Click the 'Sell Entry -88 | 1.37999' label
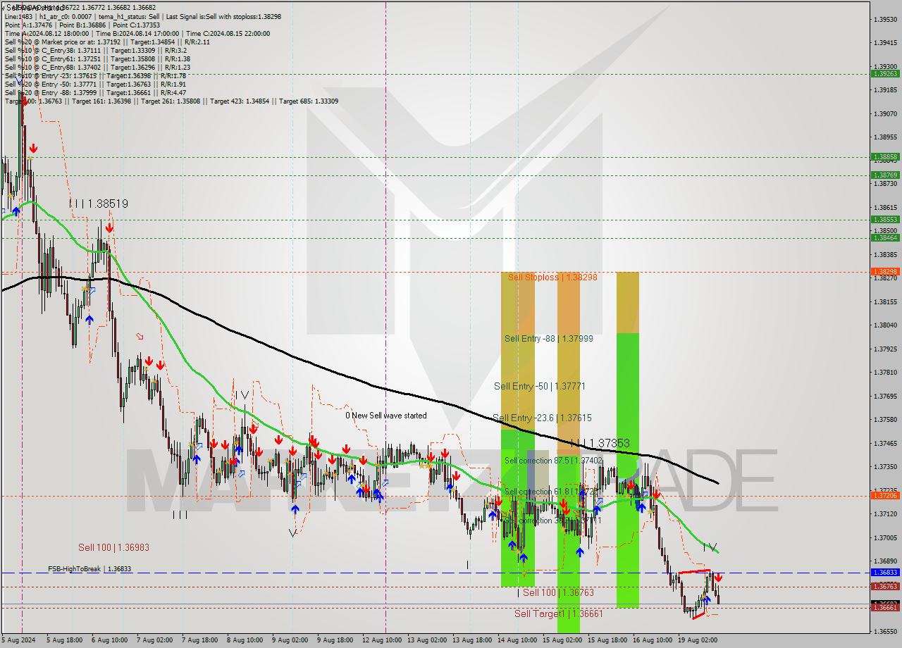902x648 pixels. pyautogui.click(x=548, y=339)
